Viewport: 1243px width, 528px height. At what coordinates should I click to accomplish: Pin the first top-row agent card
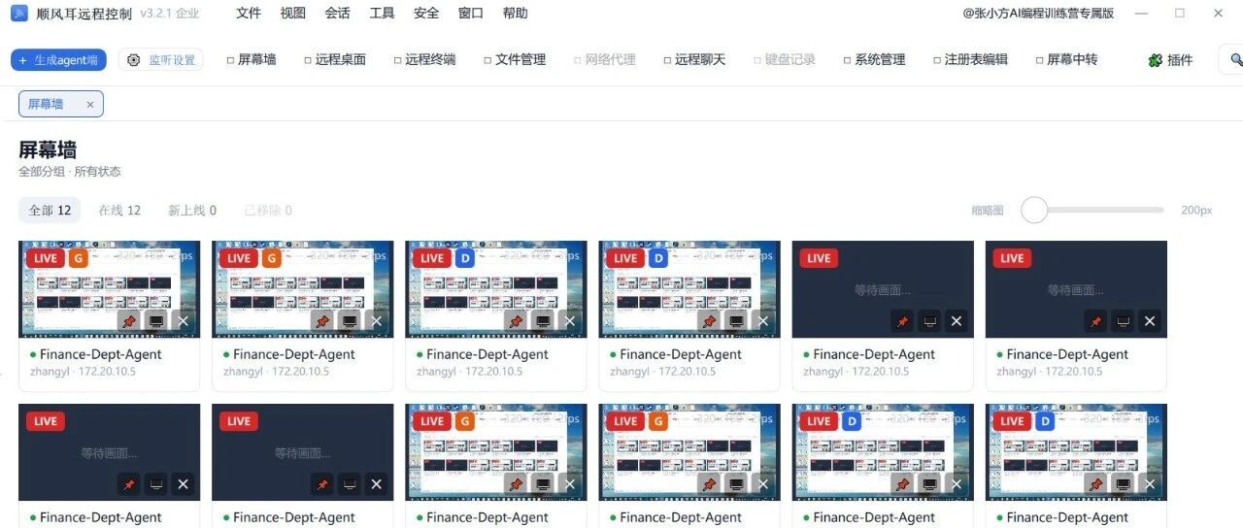129,321
